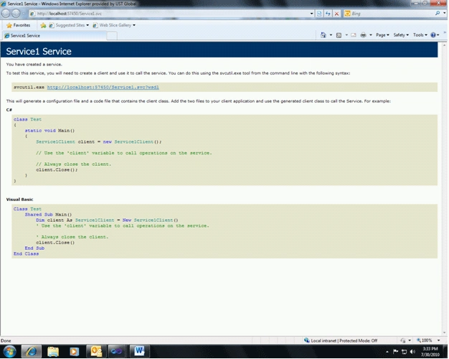Screen dimensions: 449x359
Task: Click the volume speaker tray icon
Action: point(412,352)
